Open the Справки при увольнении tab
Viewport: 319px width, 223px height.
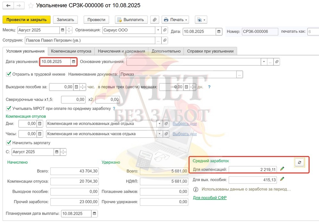tap(210, 51)
